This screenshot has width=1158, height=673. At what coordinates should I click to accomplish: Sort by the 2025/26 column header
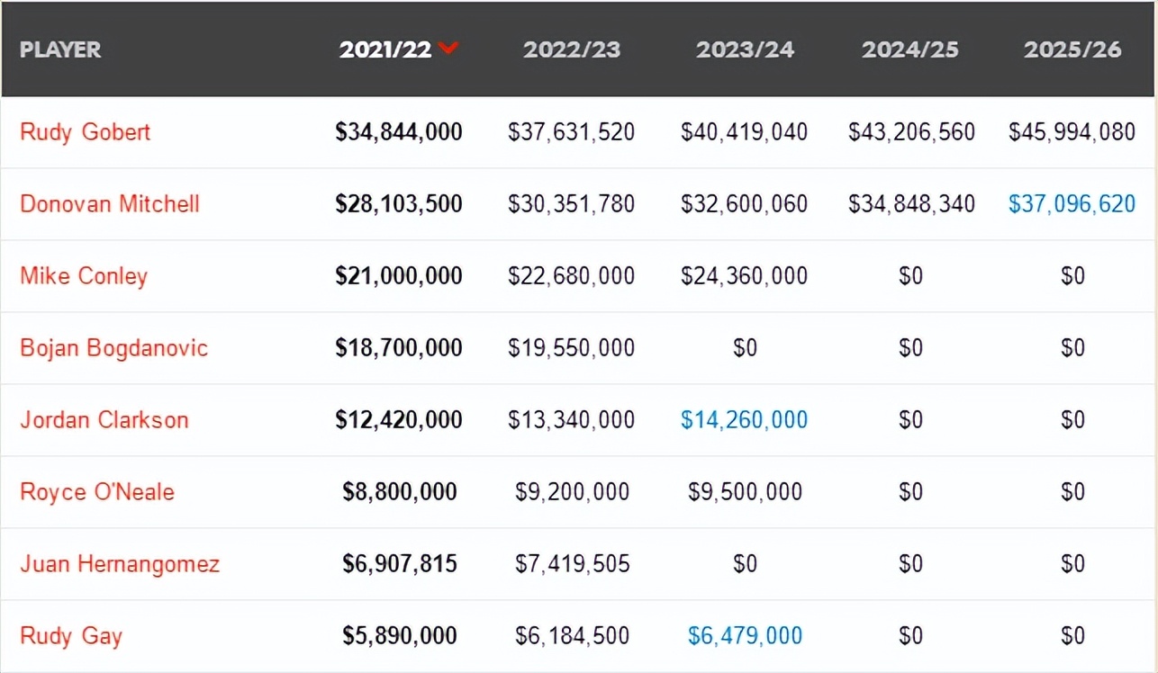pyautogui.click(x=1072, y=49)
